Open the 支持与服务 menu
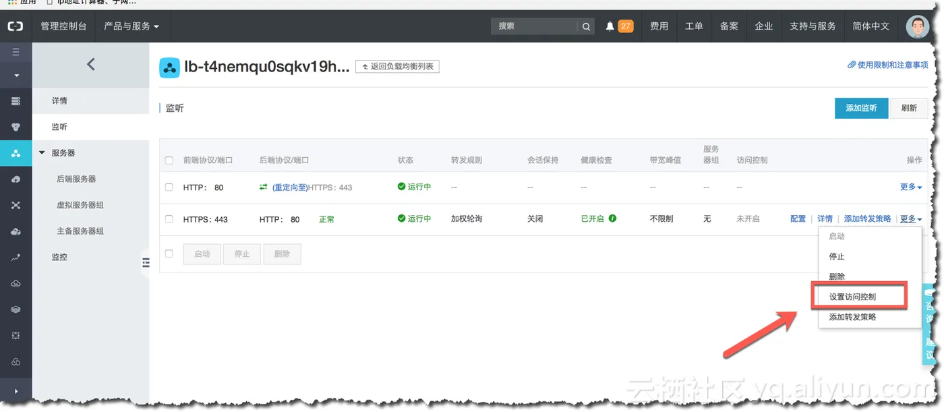944x412 pixels. [813, 26]
